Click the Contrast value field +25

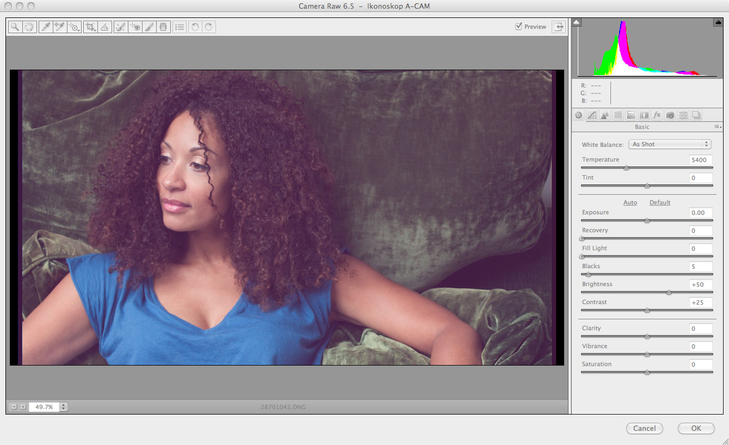[x=700, y=302]
